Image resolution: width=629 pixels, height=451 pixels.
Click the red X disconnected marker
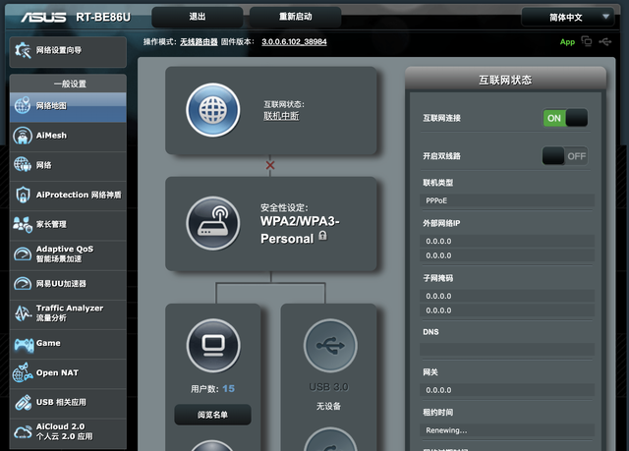(x=270, y=165)
